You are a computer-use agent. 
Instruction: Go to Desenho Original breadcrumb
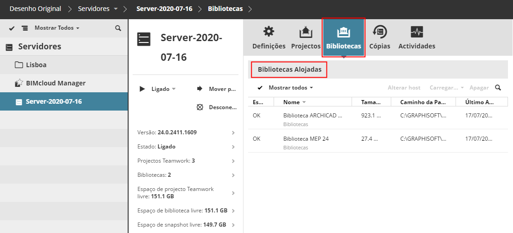click(x=35, y=9)
